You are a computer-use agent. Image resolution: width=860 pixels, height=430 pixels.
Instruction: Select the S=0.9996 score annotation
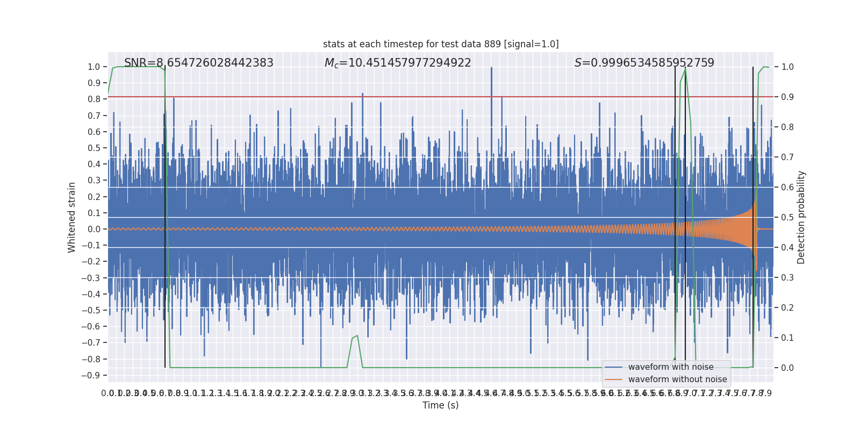pyautogui.click(x=644, y=63)
